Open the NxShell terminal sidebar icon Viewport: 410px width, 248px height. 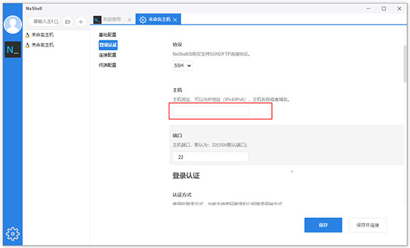click(x=12, y=49)
